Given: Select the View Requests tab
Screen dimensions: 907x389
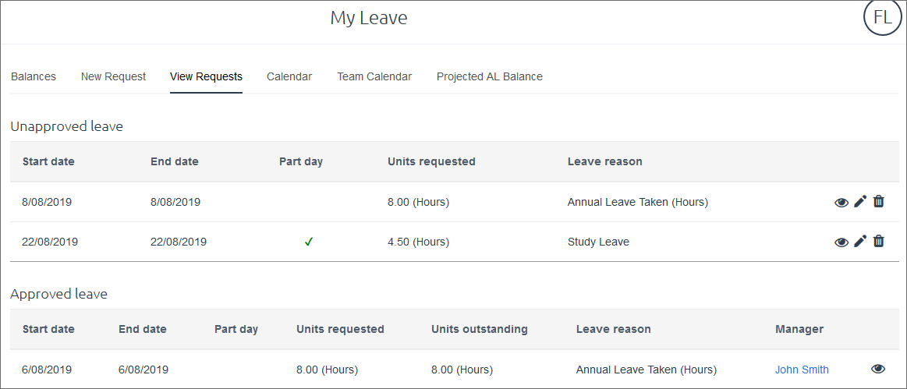Looking at the screenshot, I should tap(206, 76).
